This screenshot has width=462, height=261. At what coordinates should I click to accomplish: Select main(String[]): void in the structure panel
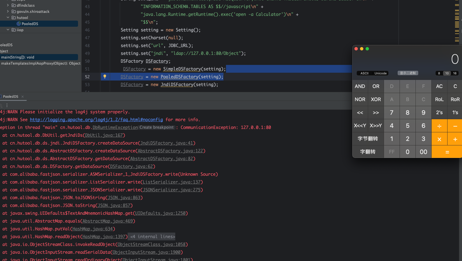tap(39, 57)
